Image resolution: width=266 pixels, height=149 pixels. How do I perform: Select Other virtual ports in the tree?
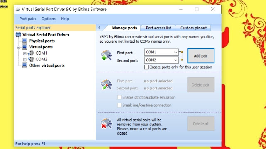[47, 65]
